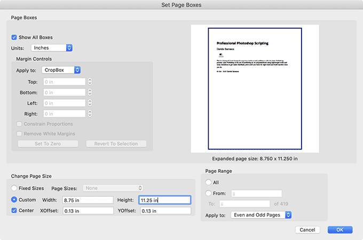Click the stepper arrows for Top margin
Viewport: 363px width, 240px height.
[x=90, y=82]
